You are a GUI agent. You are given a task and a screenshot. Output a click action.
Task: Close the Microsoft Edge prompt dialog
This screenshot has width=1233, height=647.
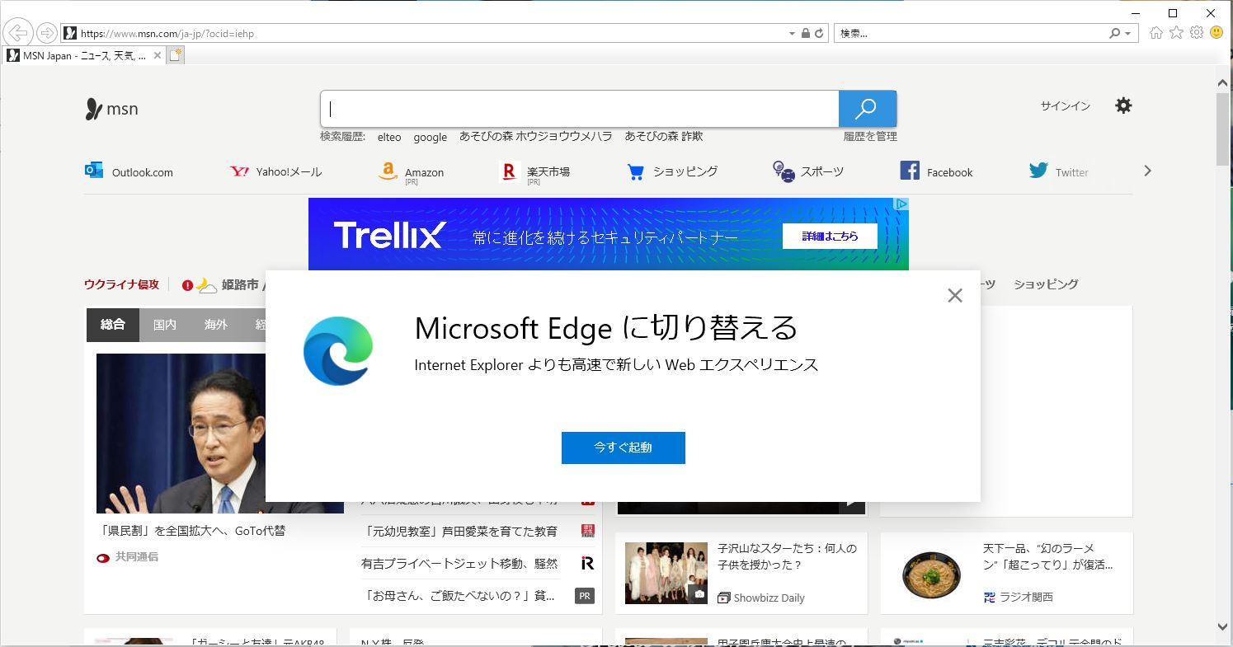click(955, 295)
